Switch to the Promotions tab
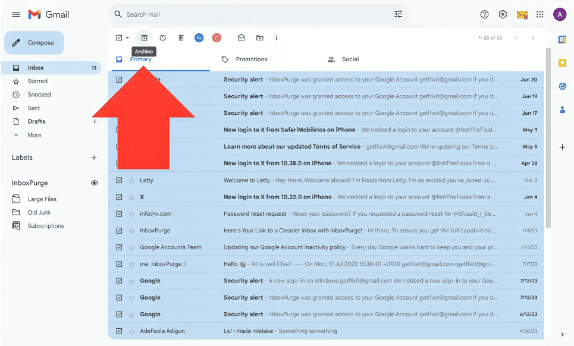This screenshot has width=574, height=346. pyautogui.click(x=252, y=59)
